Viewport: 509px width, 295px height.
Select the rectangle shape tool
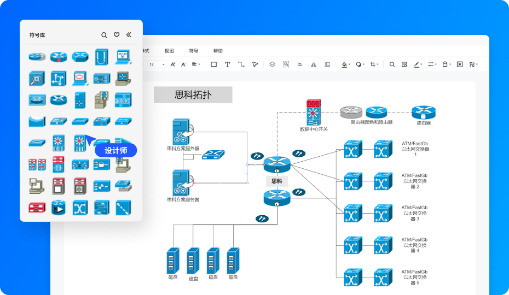tap(213, 64)
